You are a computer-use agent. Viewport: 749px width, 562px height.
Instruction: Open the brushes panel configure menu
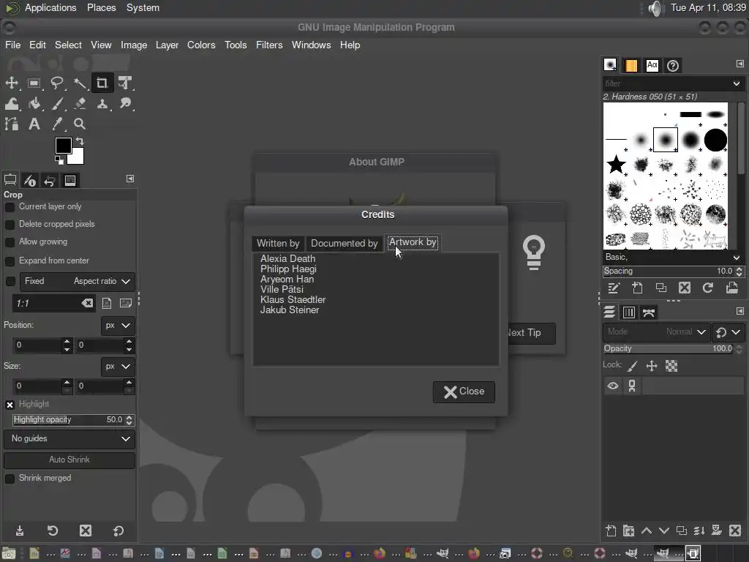pyautogui.click(x=740, y=64)
